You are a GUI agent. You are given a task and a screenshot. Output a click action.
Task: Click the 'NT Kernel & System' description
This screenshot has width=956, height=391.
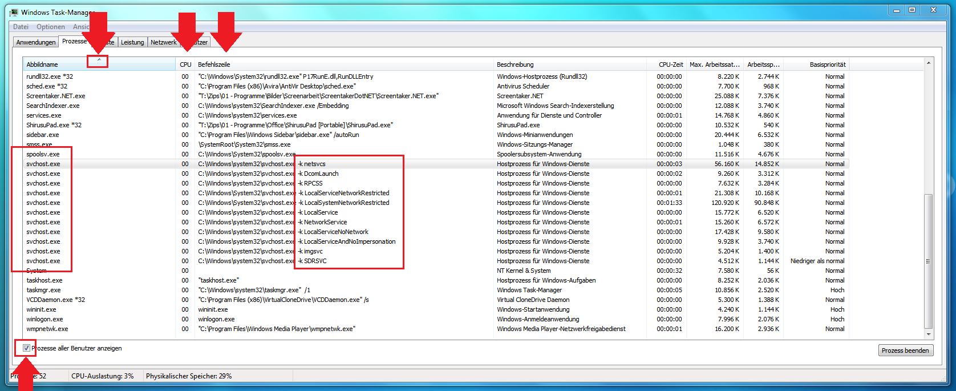click(x=524, y=271)
